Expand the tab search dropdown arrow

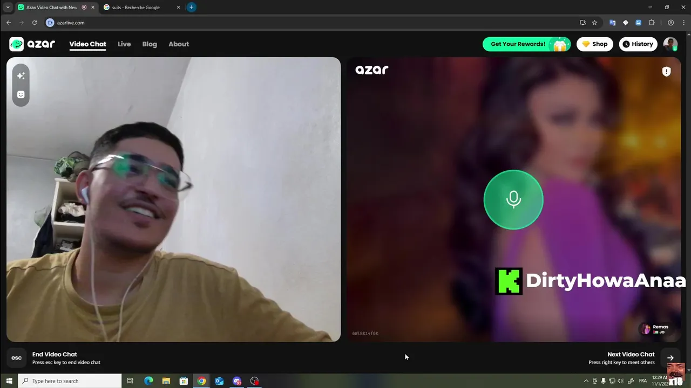[x=8, y=8]
